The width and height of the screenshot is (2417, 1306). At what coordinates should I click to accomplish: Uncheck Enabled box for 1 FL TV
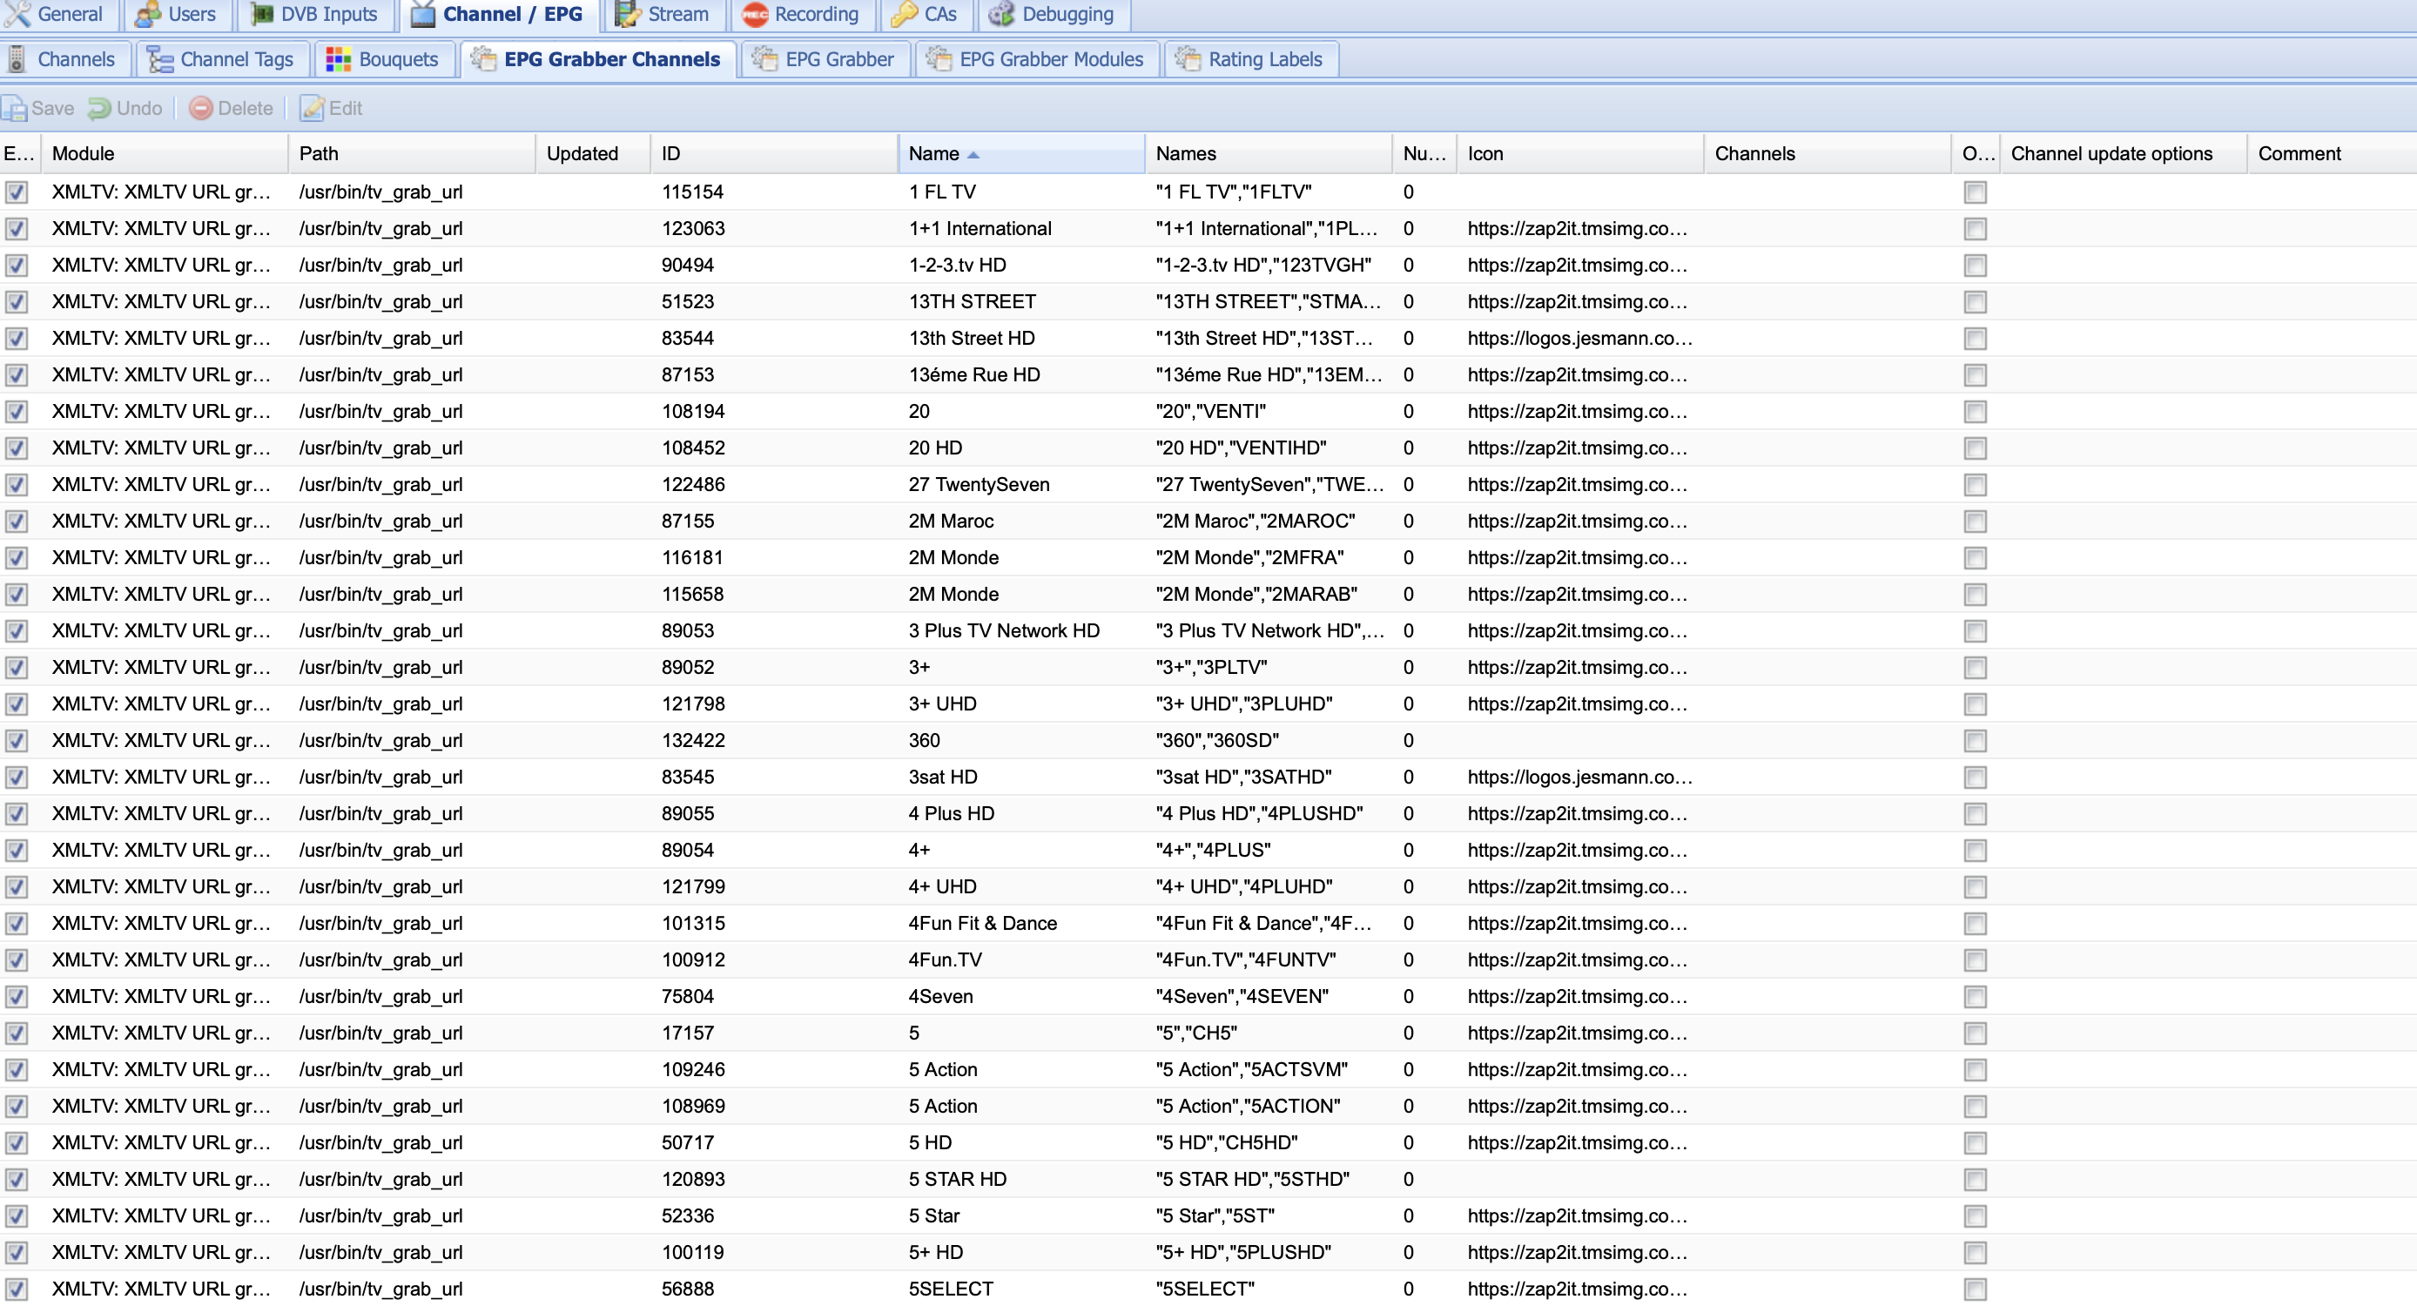pos(17,192)
